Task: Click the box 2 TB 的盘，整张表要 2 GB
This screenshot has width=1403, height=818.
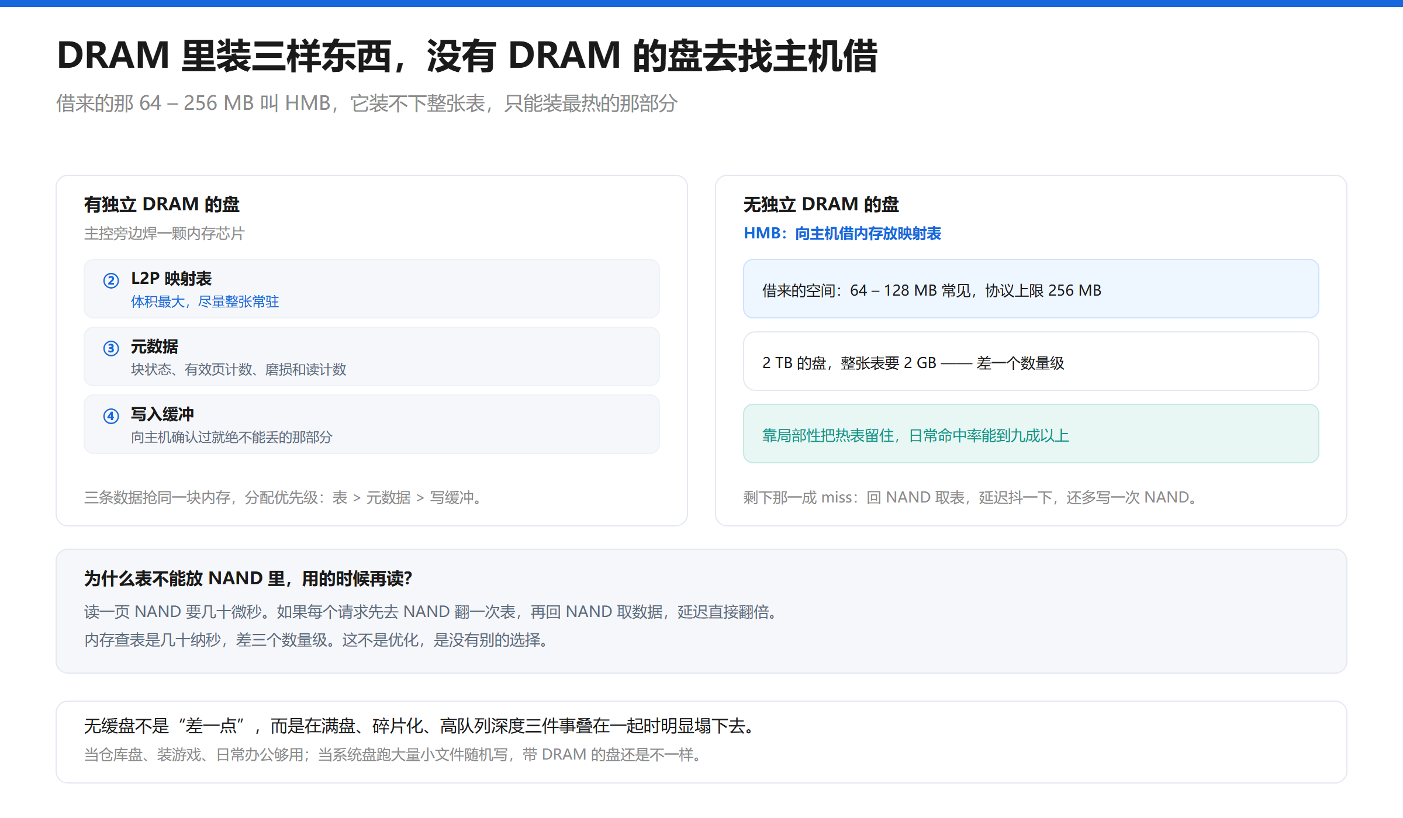Action: tap(1031, 361)
